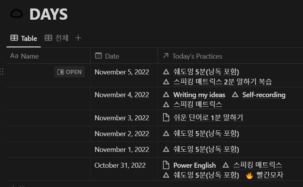The height and width of the screenshot is (187, 303).
Task: Click the Today's Practices relation arrow icon
Action: (x=166, y=56)
